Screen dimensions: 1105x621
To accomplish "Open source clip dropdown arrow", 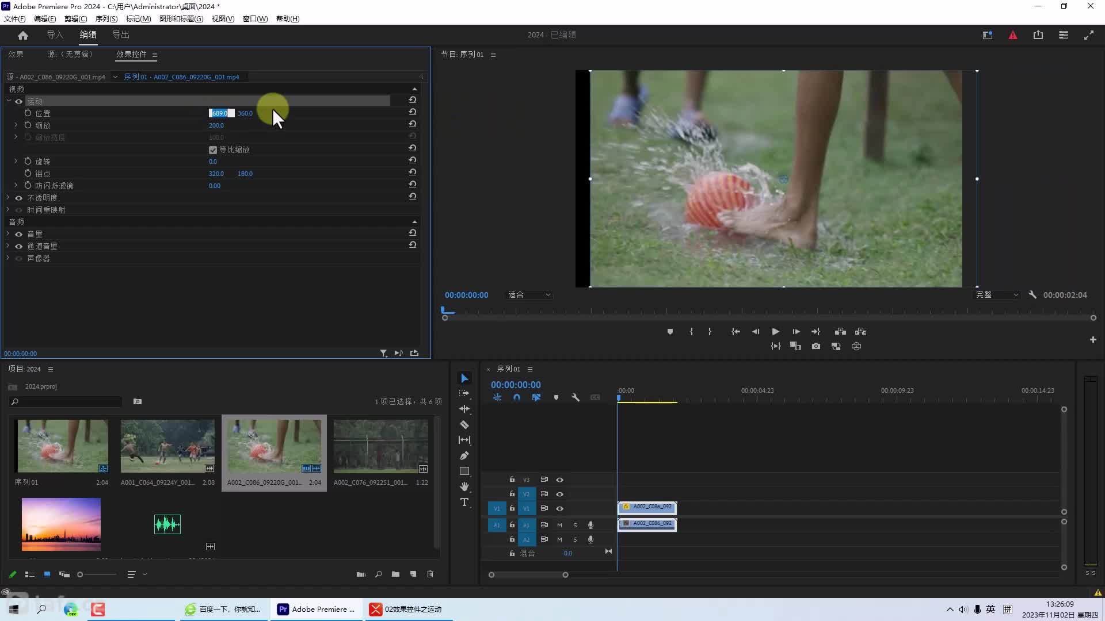I will (115, 76).
